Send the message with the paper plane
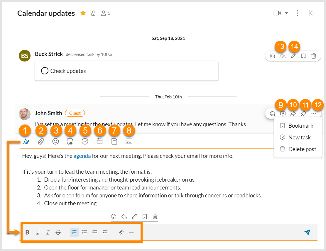Screen dimensions: 326x251 point(307,232)
